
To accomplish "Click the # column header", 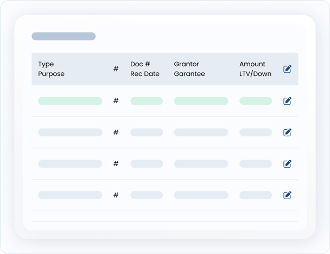I will tap(116, 69).
